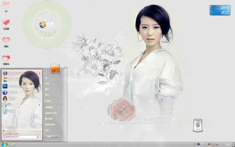The width and height of the screenshot is (235, 147).
Task: Open 控制面板 (Control Panel) in the Start menu
Action: (49, 107)
